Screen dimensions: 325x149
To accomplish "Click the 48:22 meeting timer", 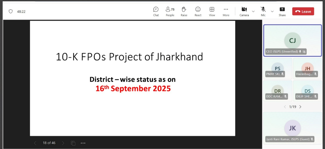I will pos(21,12).
